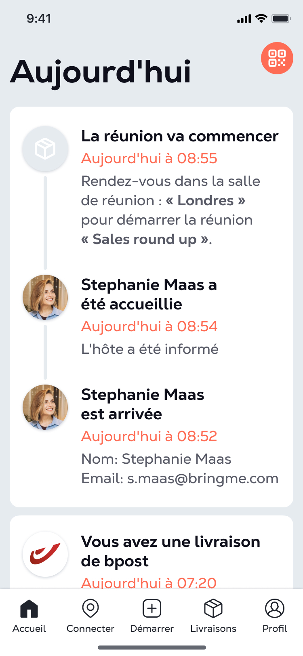Tap the Démarrer plus icon
Screen dimensions: 303x656
(152, 608)
